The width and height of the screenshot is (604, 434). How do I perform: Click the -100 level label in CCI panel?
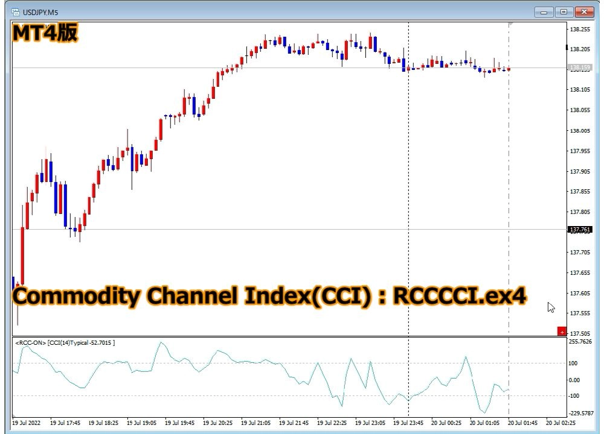573,395
